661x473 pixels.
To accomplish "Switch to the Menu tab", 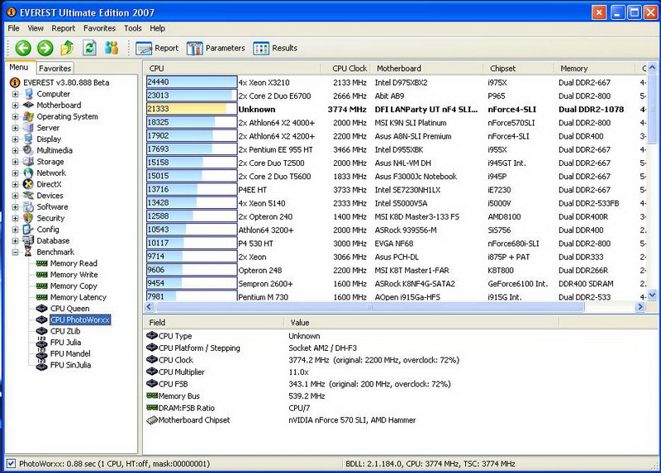I will pyautogui.click(x=19, y=68).
